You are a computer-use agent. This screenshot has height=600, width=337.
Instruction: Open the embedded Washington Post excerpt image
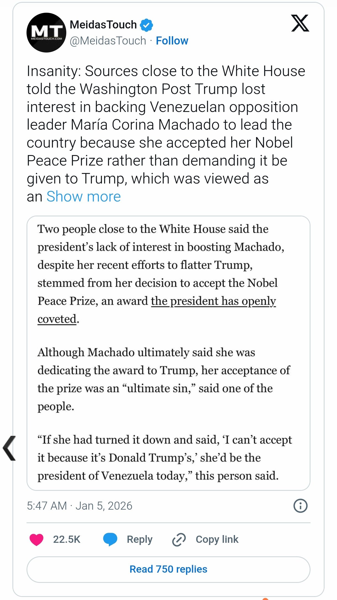[x=168, y=387]
